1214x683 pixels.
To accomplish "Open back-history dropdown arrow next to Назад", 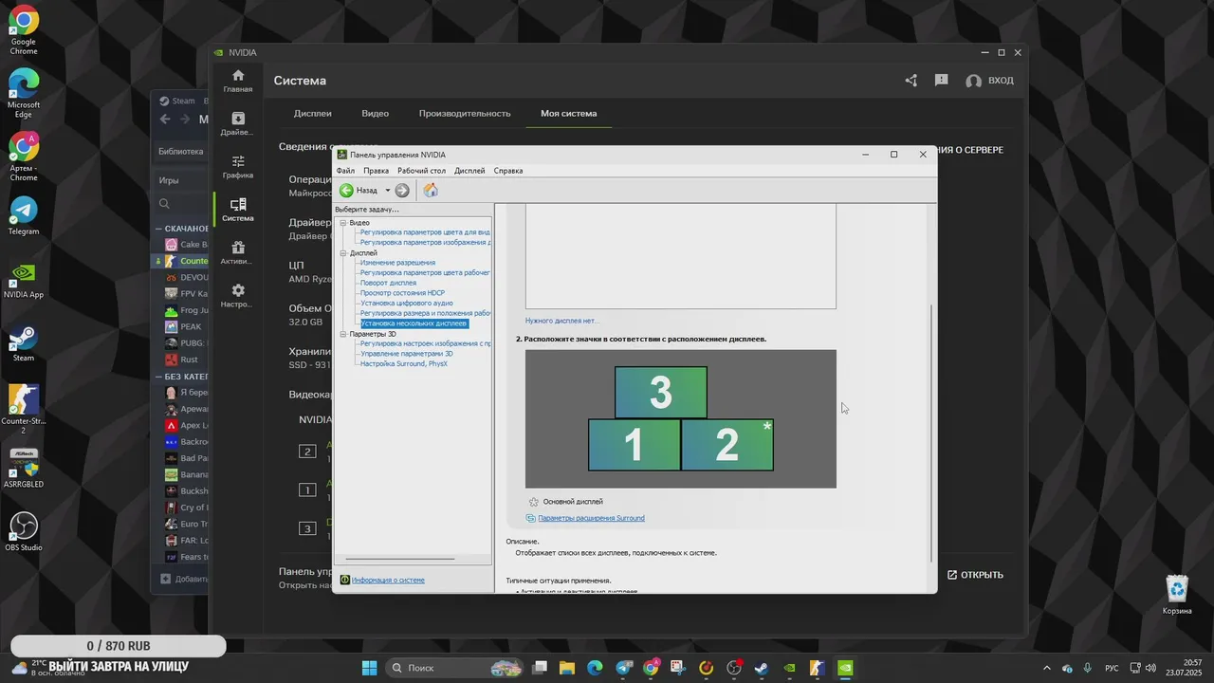I will (x=387, y=191).
